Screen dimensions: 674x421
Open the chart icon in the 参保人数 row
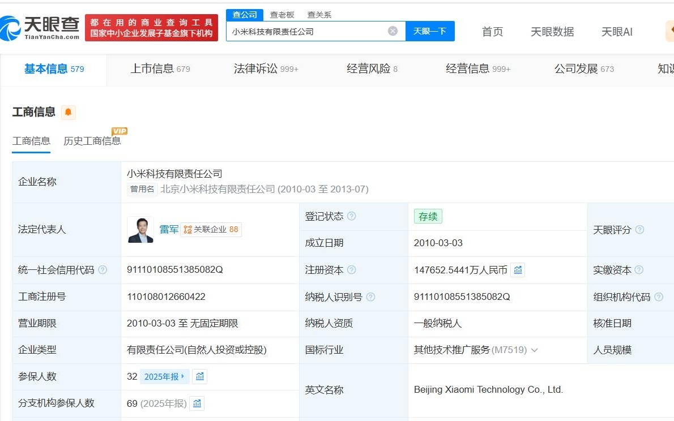coord(200,376)
